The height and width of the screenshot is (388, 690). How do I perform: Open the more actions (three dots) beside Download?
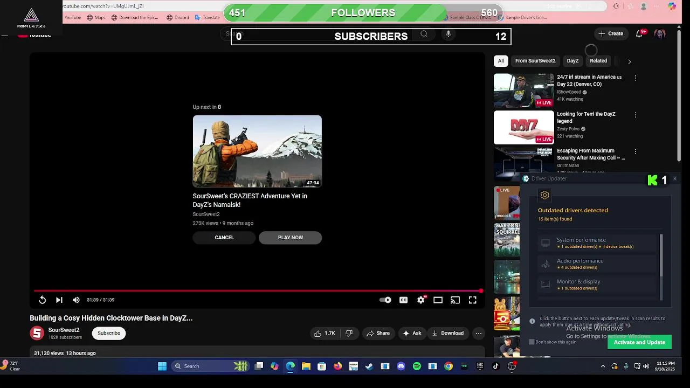pyautogui.click(x=478, y=334)
